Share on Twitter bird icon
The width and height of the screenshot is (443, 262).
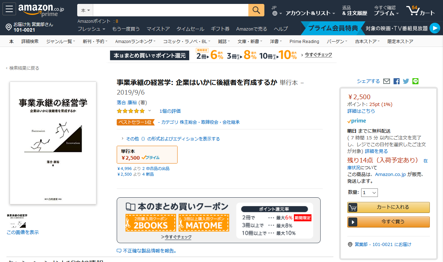click(406, 81)
